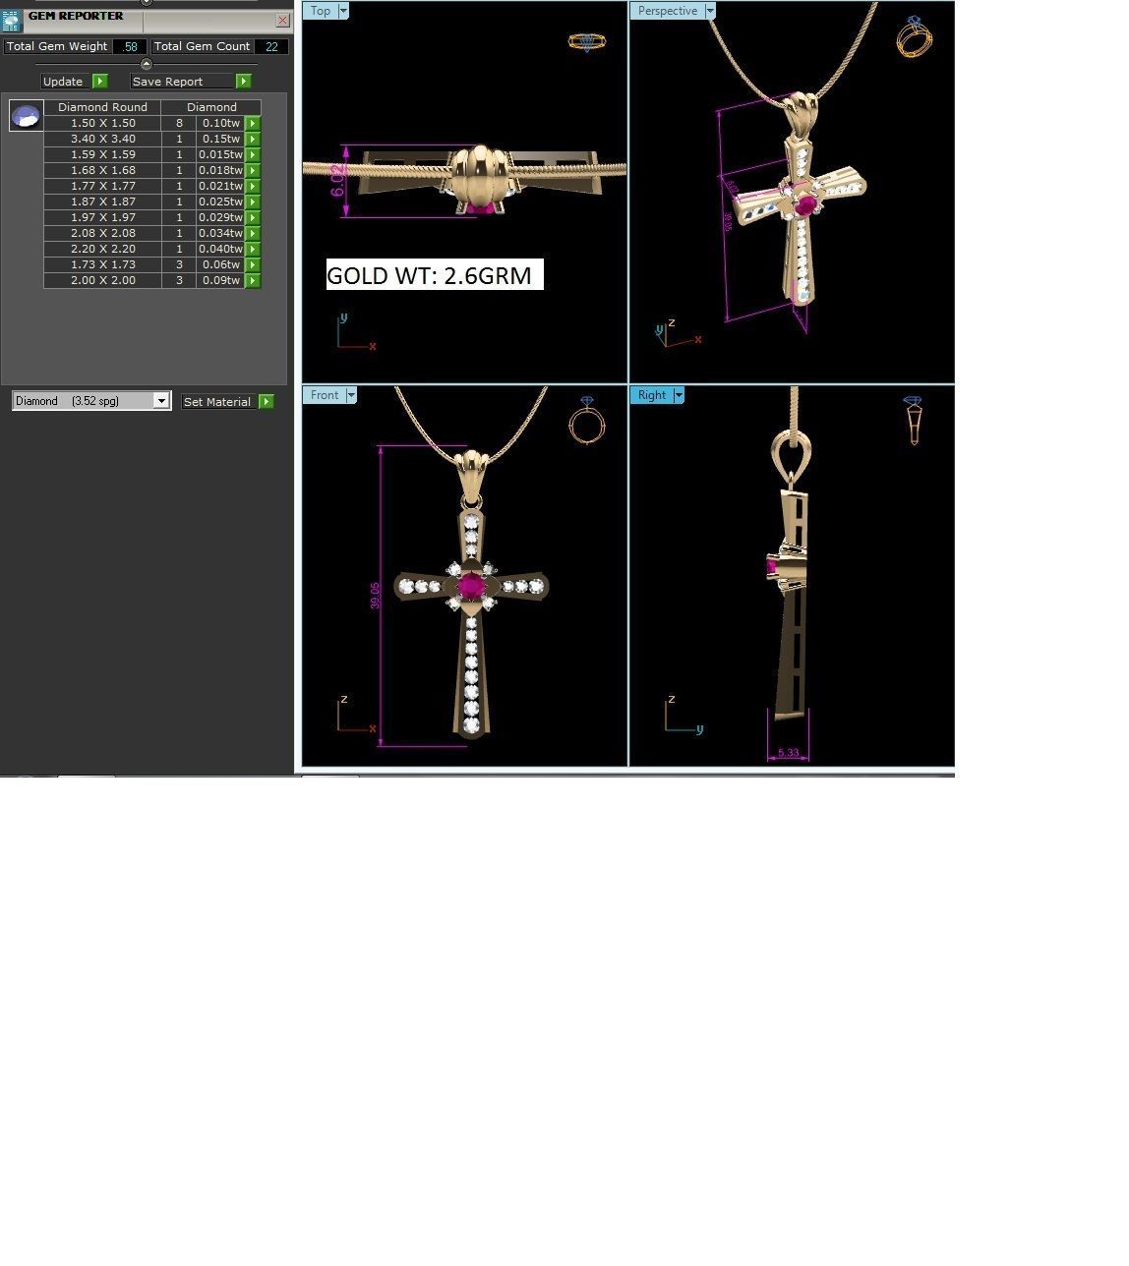Click the Right viewport label
Viewport: 1129px width, 1266px height.
652,395
